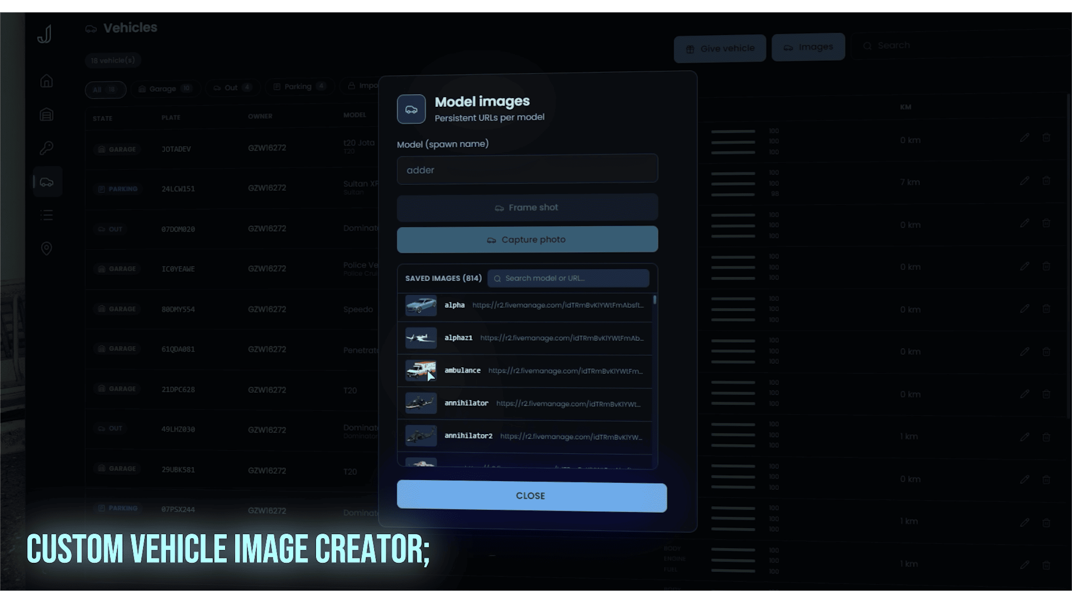Delete vehicle 21DPC628 with trash icon
Viewport: 1072px width, 603px height.
pyautogui.click(x=1046, y=394)
